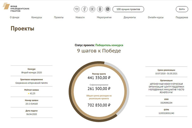Click the total amount 702 850,00 ₽
This screenshot has width=192, height=128.
click(99, 105)
